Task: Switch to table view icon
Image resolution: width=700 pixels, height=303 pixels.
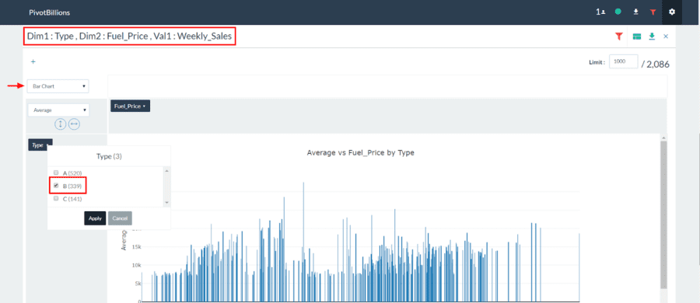Action: (x=637, y=37)
